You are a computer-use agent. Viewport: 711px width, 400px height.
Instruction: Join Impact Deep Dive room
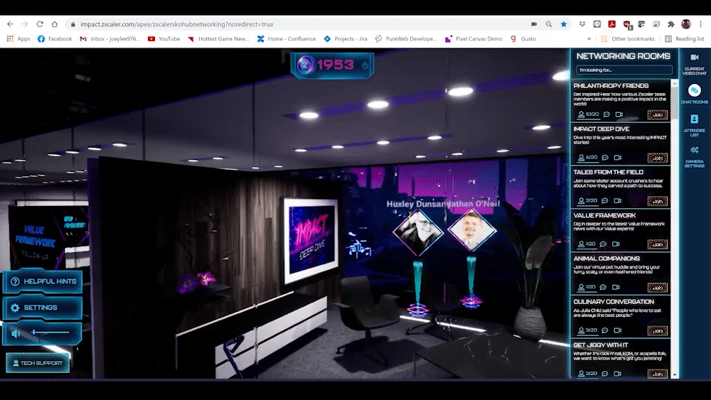[x=657, y=158]
